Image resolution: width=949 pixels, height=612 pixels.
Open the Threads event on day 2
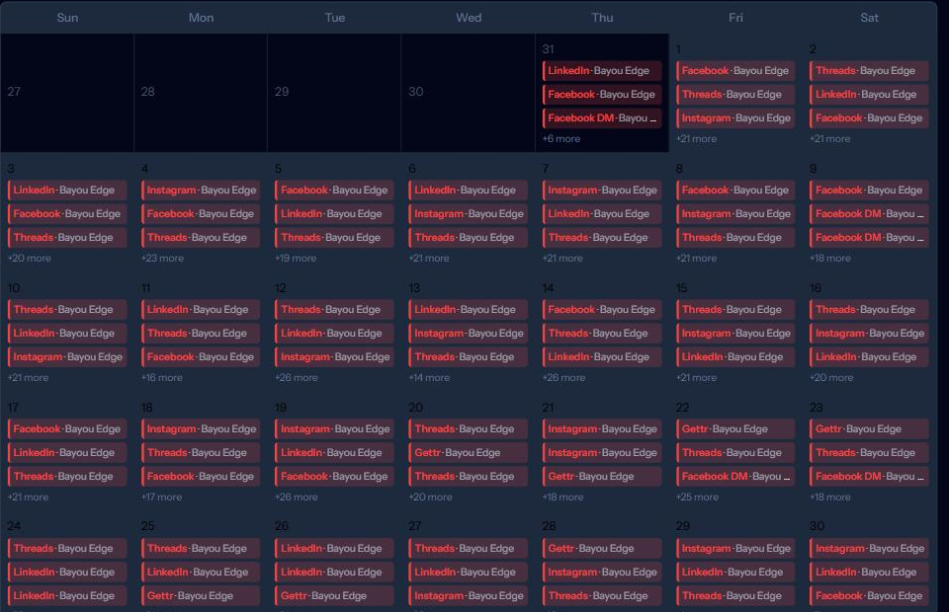tap(869, 71)
